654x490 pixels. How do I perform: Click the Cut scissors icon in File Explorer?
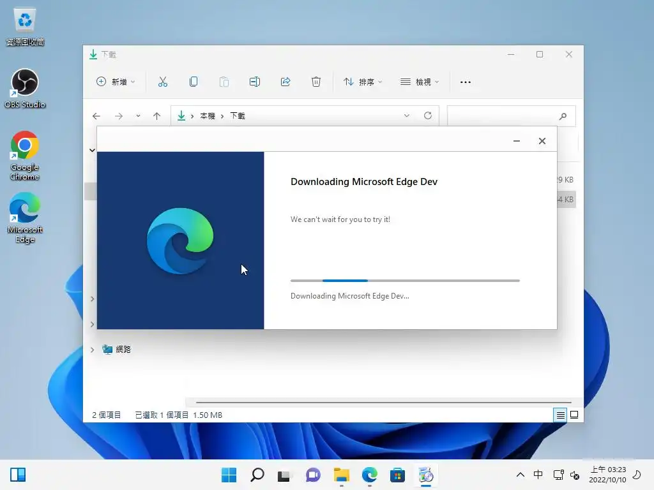(163, 82)
